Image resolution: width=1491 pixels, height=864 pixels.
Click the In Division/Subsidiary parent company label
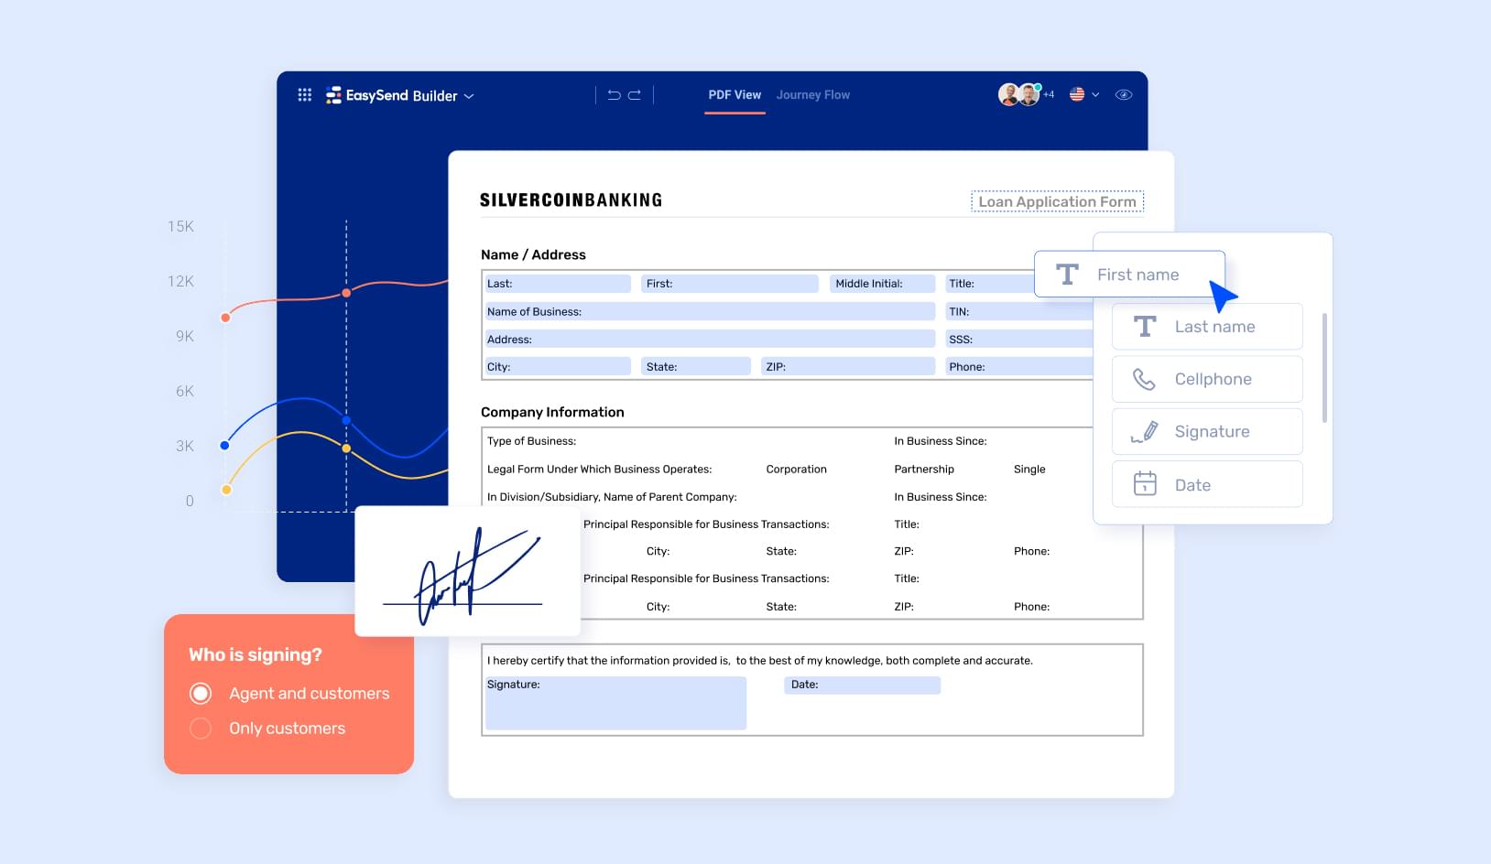(612, 497)
